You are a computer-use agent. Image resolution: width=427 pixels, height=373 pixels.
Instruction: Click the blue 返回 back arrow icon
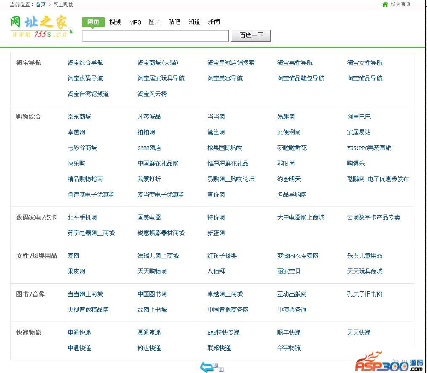coord(206,367)
